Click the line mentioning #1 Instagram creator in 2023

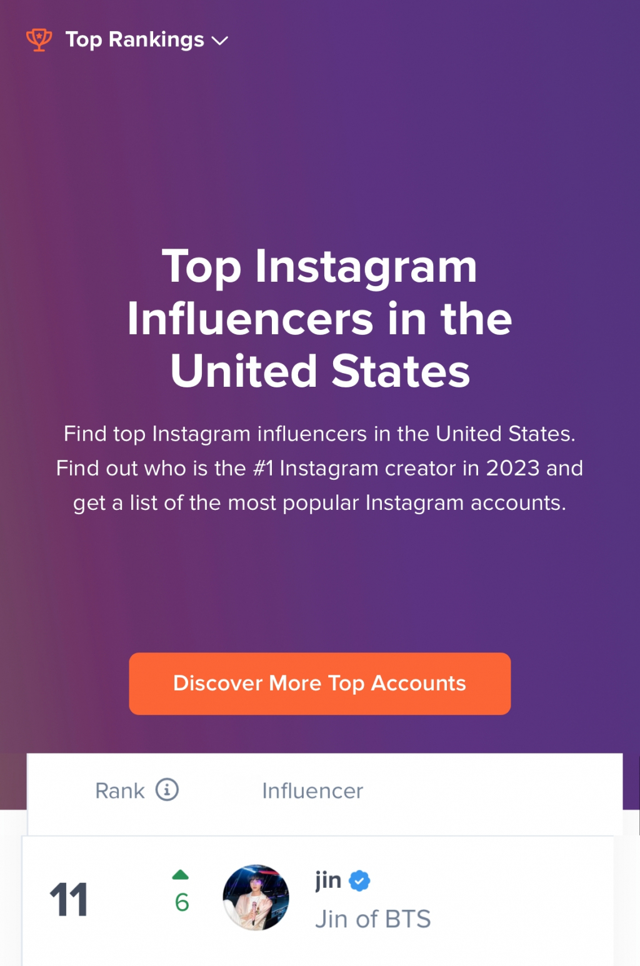319,468
